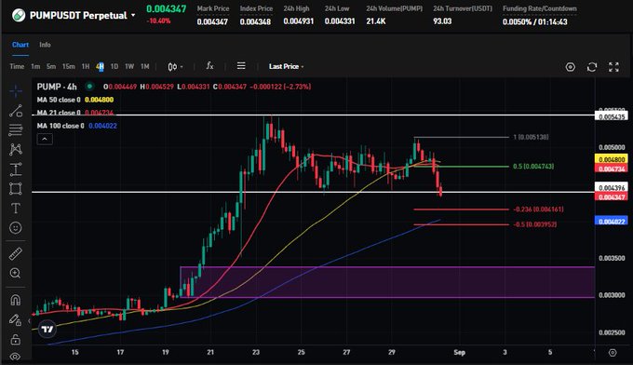Select the Text annotation tool
The image size is (633, 365).
16,209
